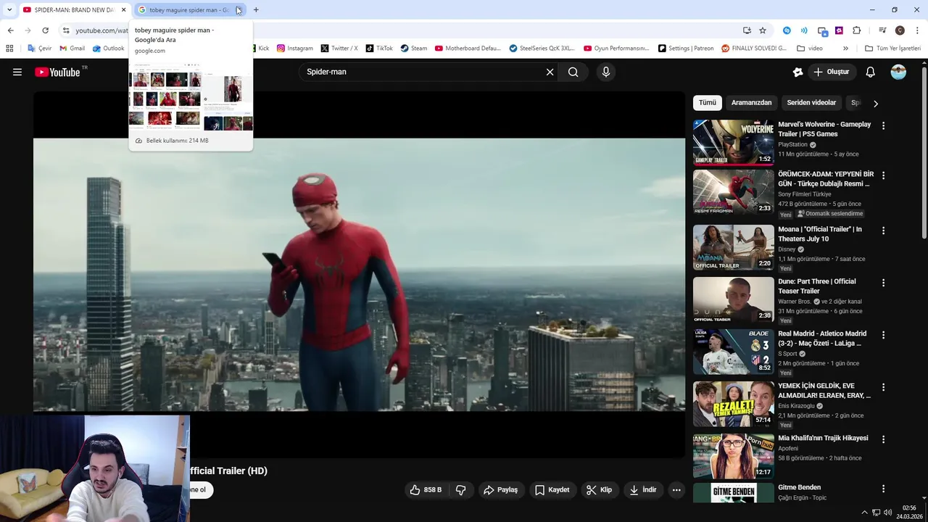Open the tab search dropdown arrow
Image resolution: width=928 pixels, height=522 pixels.
9,10
